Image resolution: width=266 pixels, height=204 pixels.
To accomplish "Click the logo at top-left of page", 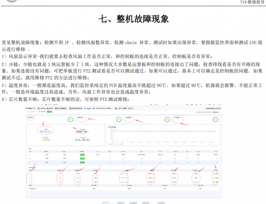I will [9, 2].
